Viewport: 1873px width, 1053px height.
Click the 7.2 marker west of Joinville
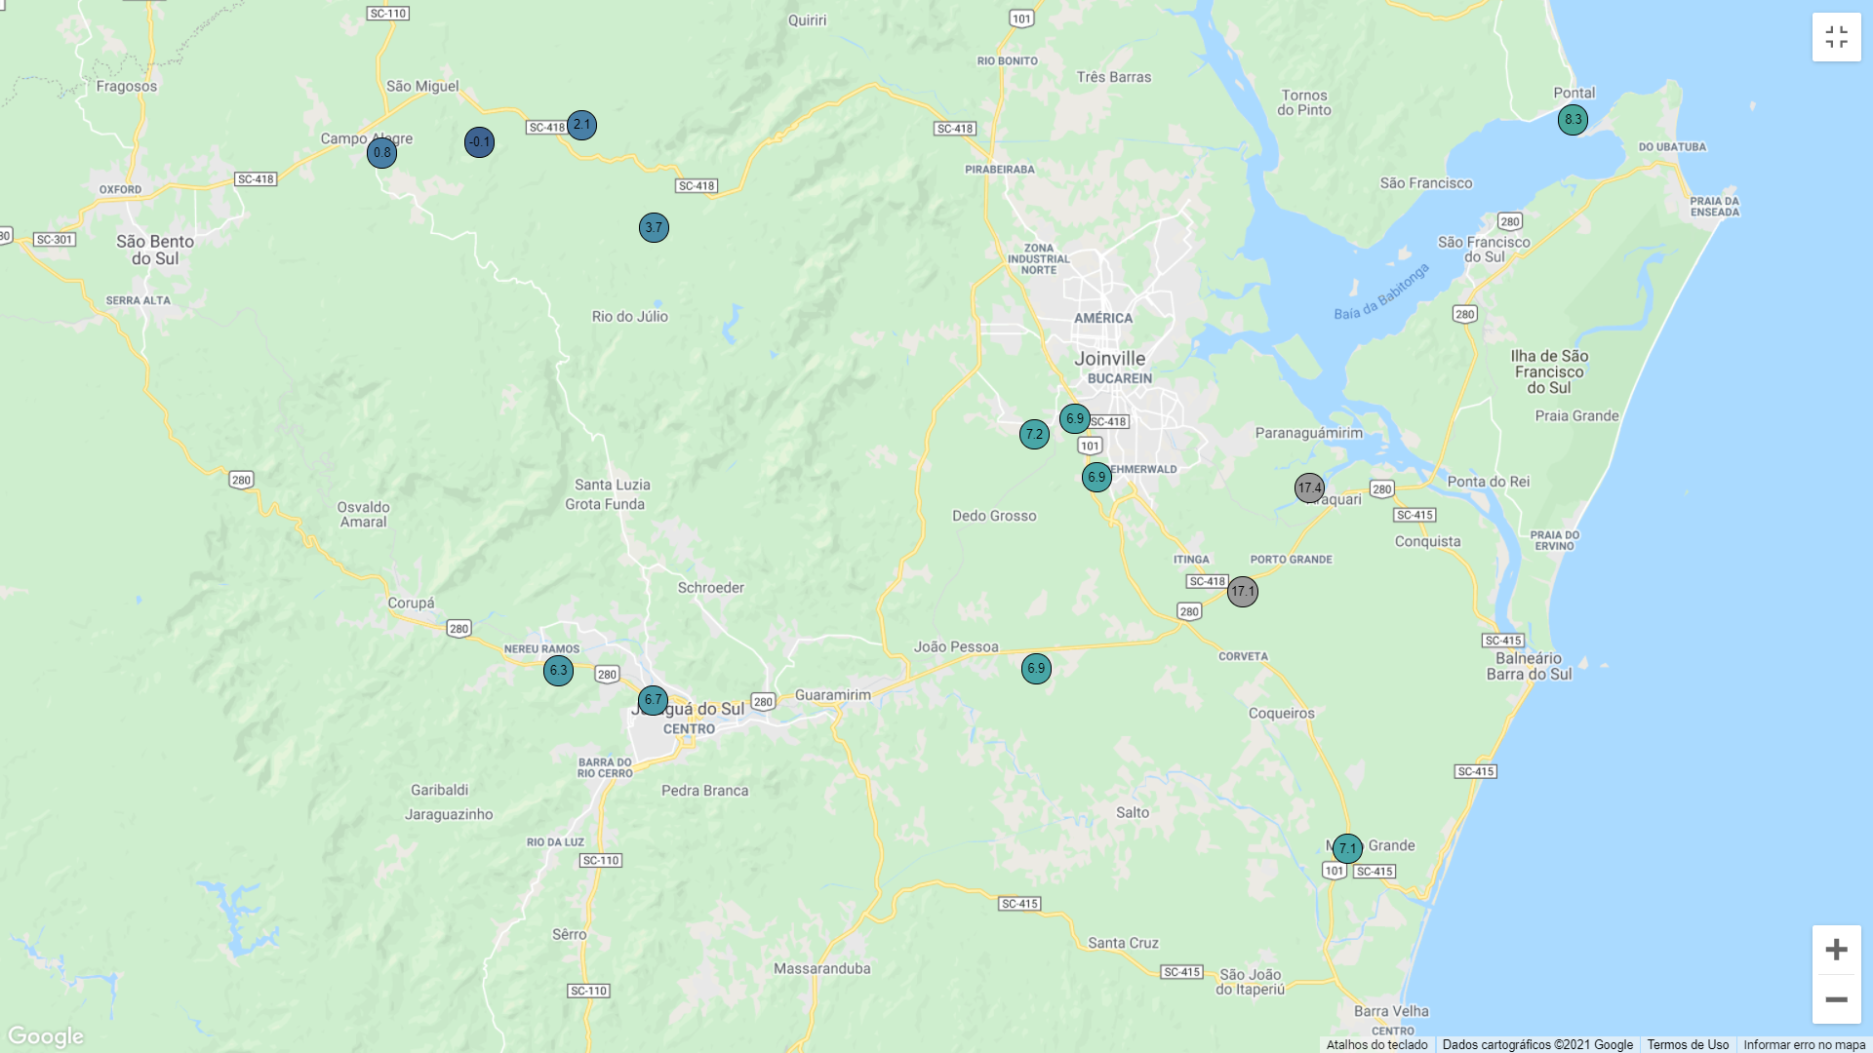click(1034, 435)
